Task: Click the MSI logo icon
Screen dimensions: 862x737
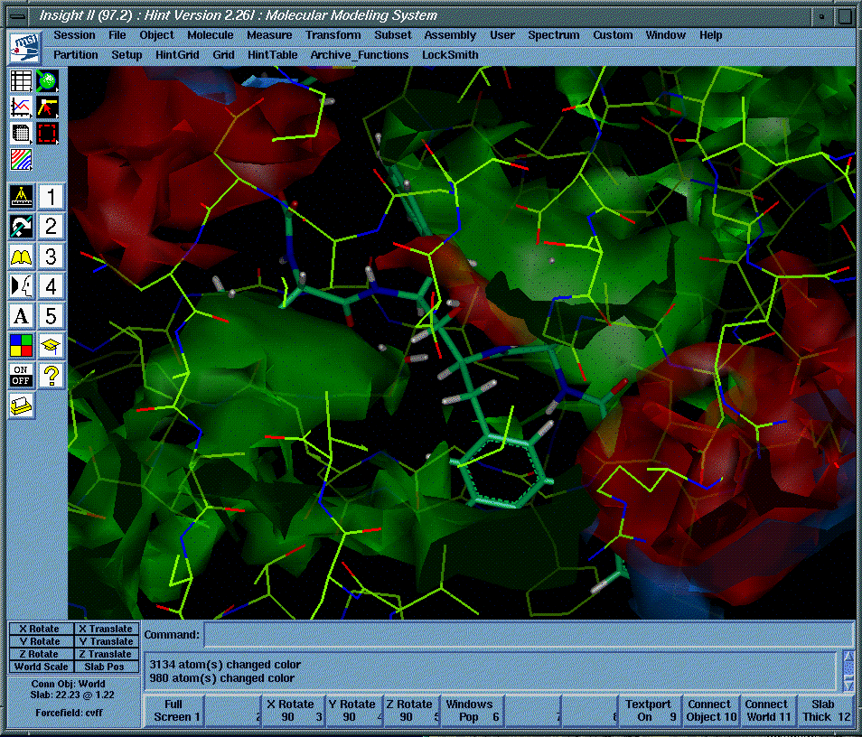Action: click(24, 47)
